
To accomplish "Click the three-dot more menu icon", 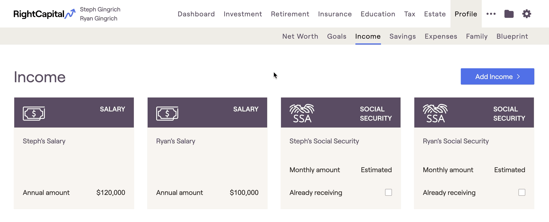I will 491,14.
